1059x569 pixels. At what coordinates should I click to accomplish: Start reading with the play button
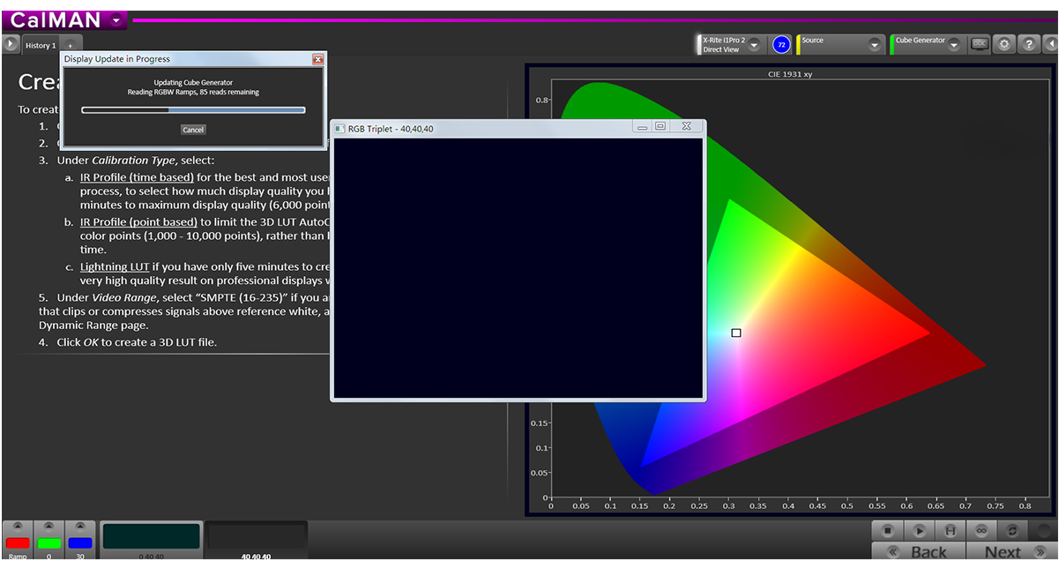[919, 531]
